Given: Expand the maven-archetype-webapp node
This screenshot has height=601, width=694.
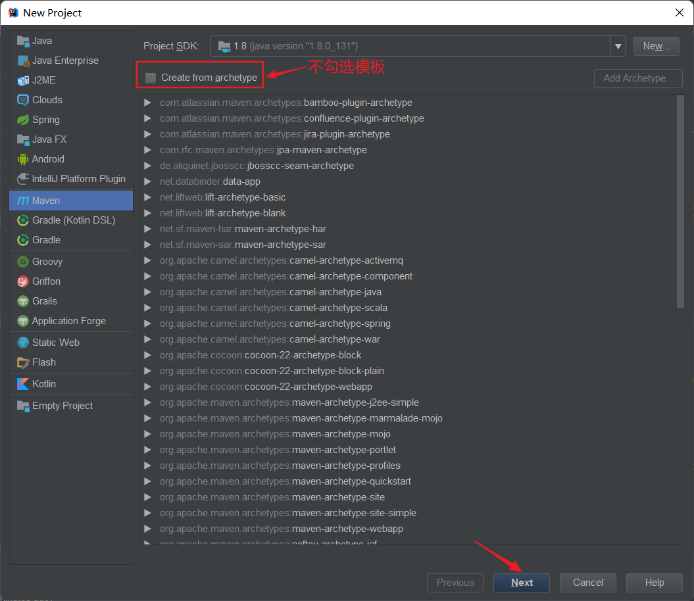Looking at the screenshot, I should [148, 529].
